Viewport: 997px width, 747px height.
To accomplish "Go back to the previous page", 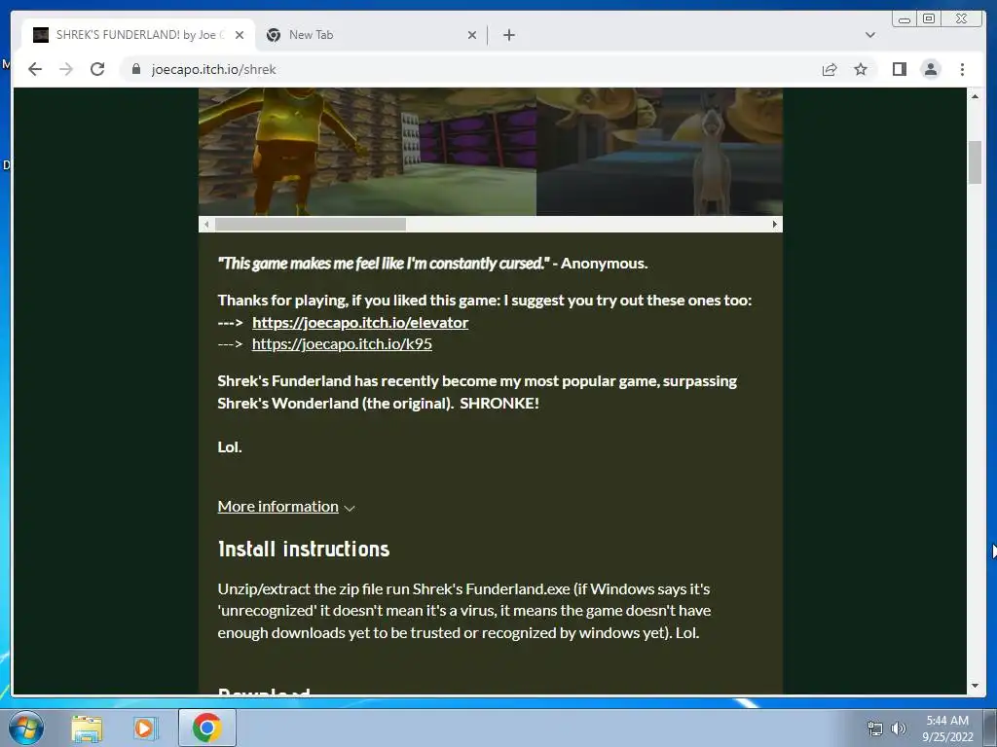I will coord(35,69).
